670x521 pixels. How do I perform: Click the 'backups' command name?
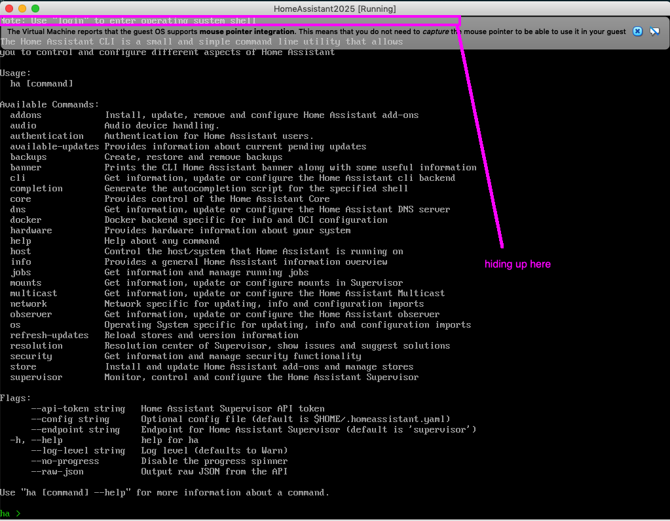(x=28, y=157)
